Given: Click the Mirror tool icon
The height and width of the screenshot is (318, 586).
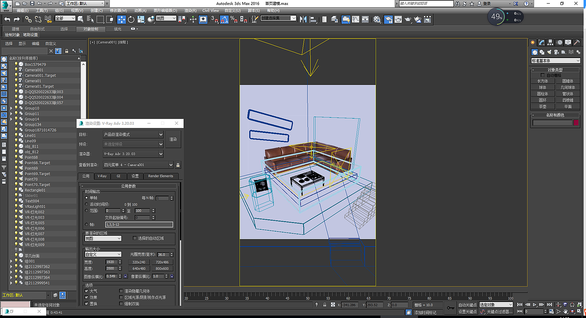Looking at the screenshot, I should 303,19.
